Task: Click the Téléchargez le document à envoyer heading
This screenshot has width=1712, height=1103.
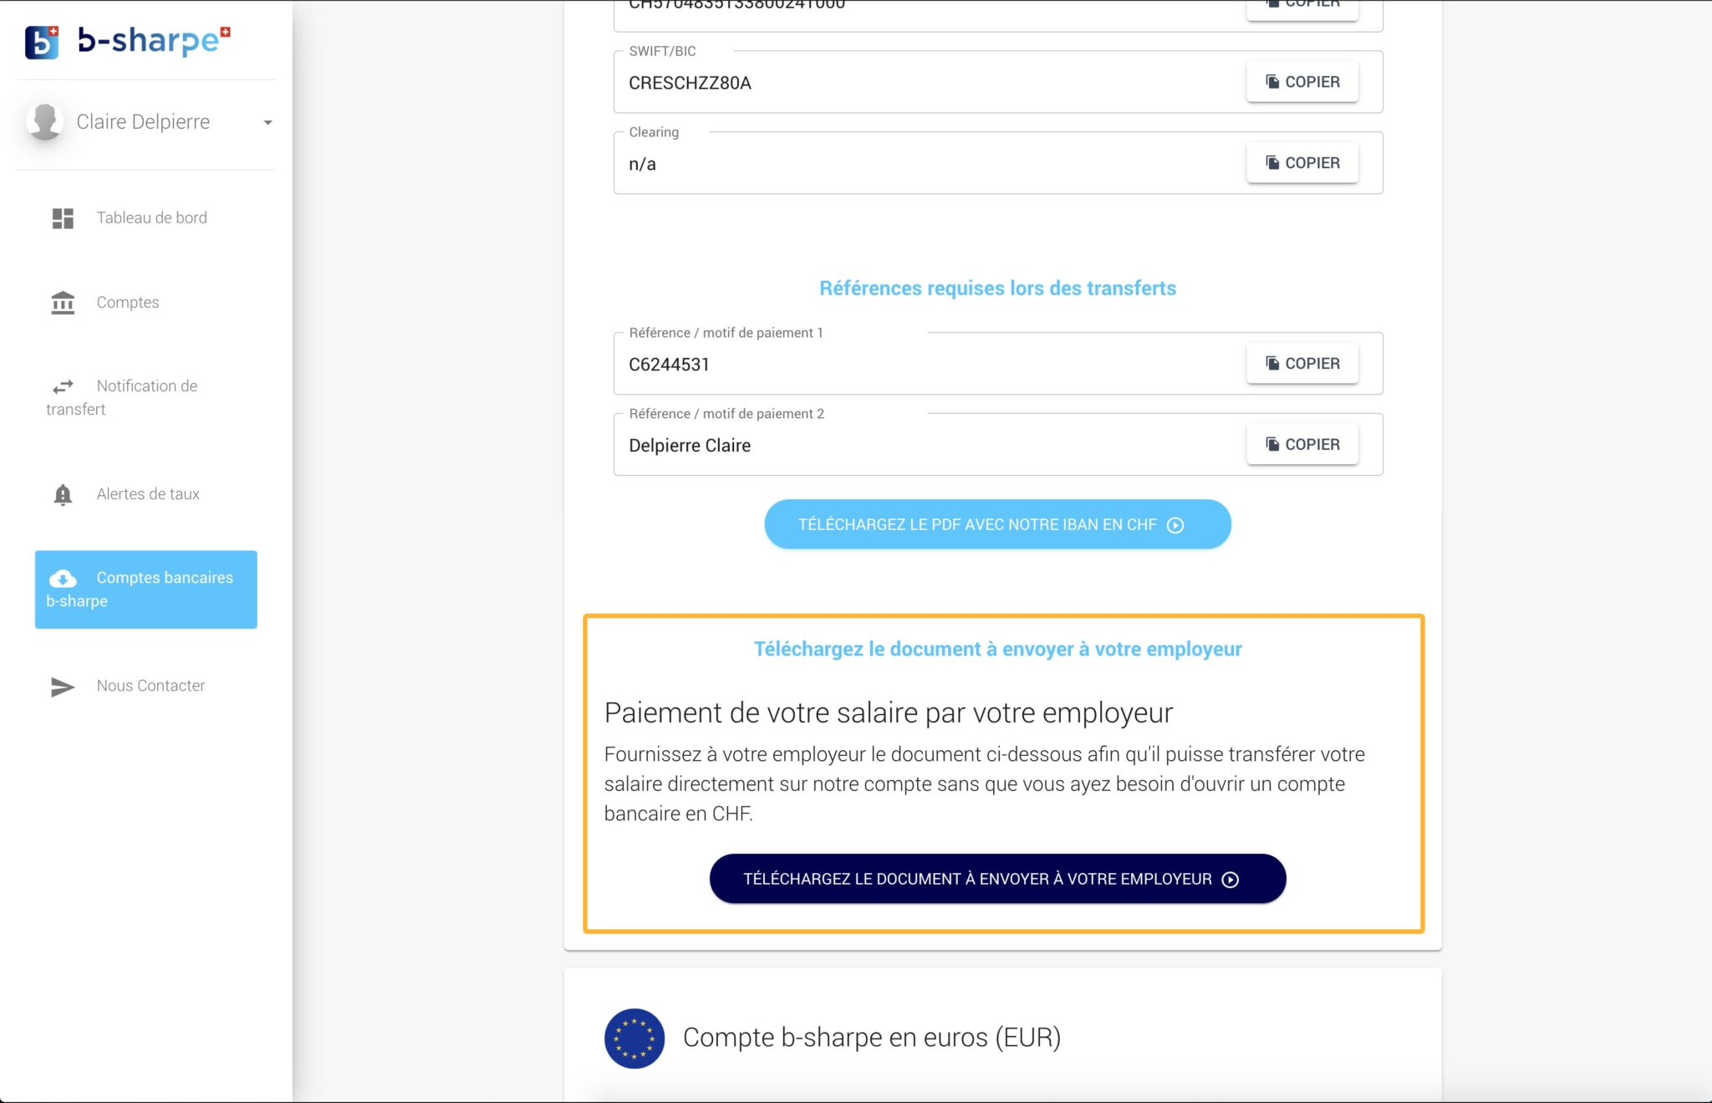Action: (x=997, y=649)
